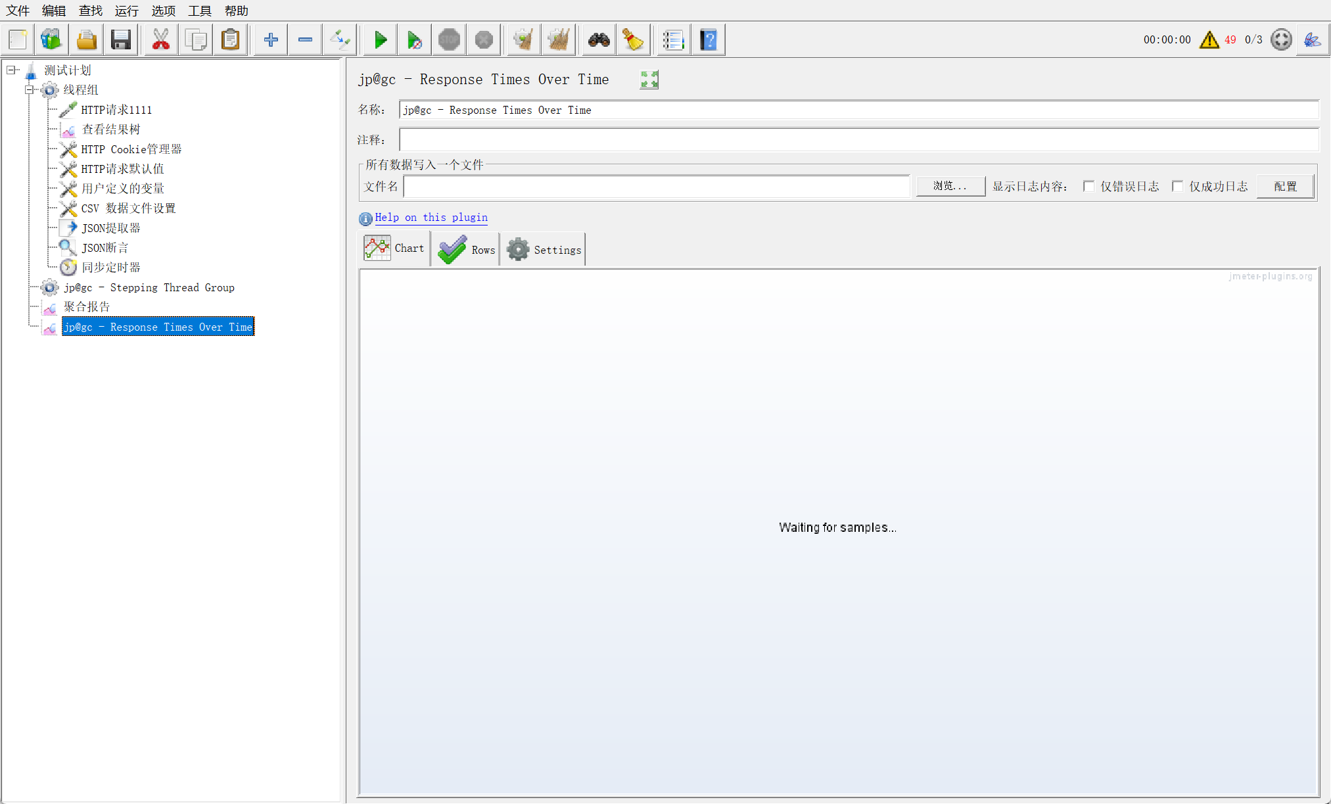The height and width of the screenshot is (804, 1331).
Task: Click the 浏览... browse button
Action: (x=950, y=186)
